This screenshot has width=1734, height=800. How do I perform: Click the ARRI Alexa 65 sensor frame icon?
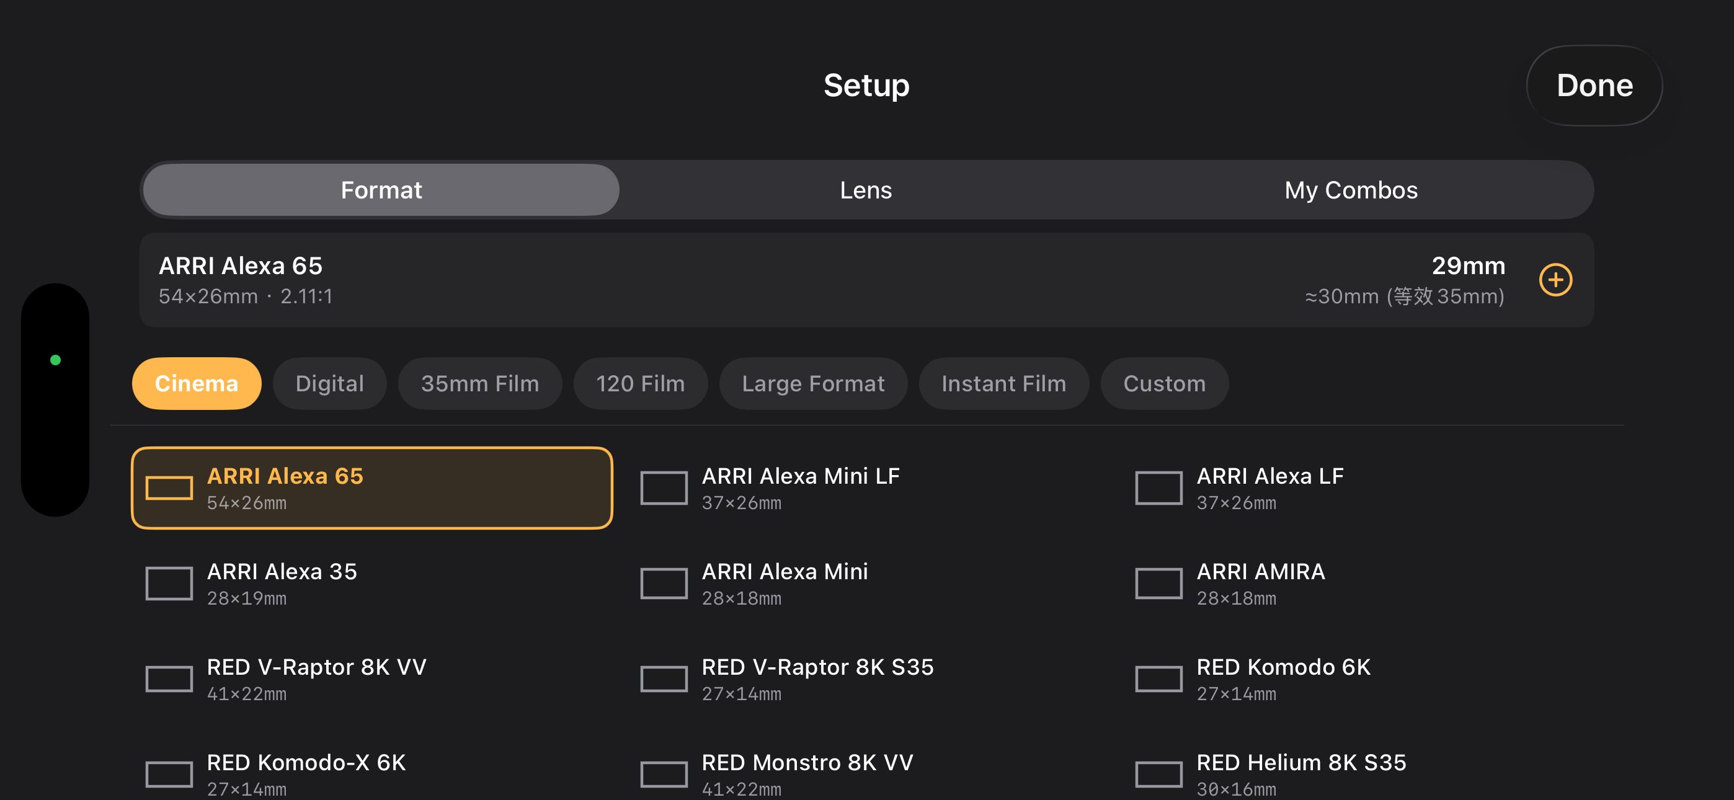pyautogui.click(x=169, y=487)
